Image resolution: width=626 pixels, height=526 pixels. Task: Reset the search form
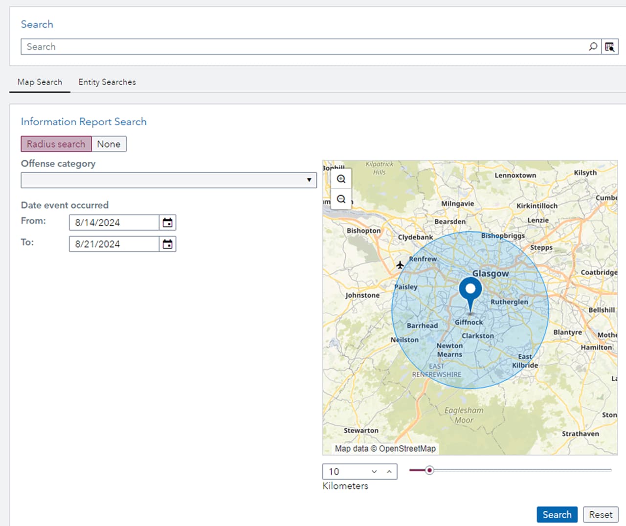[601, 514]
